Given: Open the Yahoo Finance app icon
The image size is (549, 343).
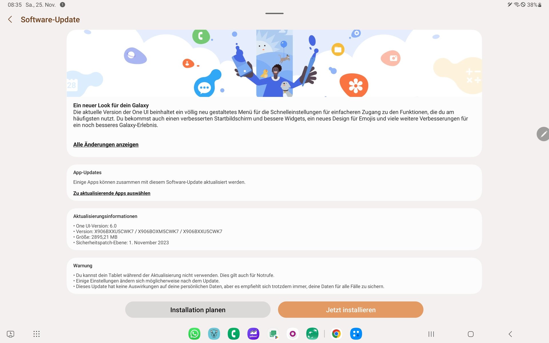Looking at the screenshot, I should (x=253, y=334).
